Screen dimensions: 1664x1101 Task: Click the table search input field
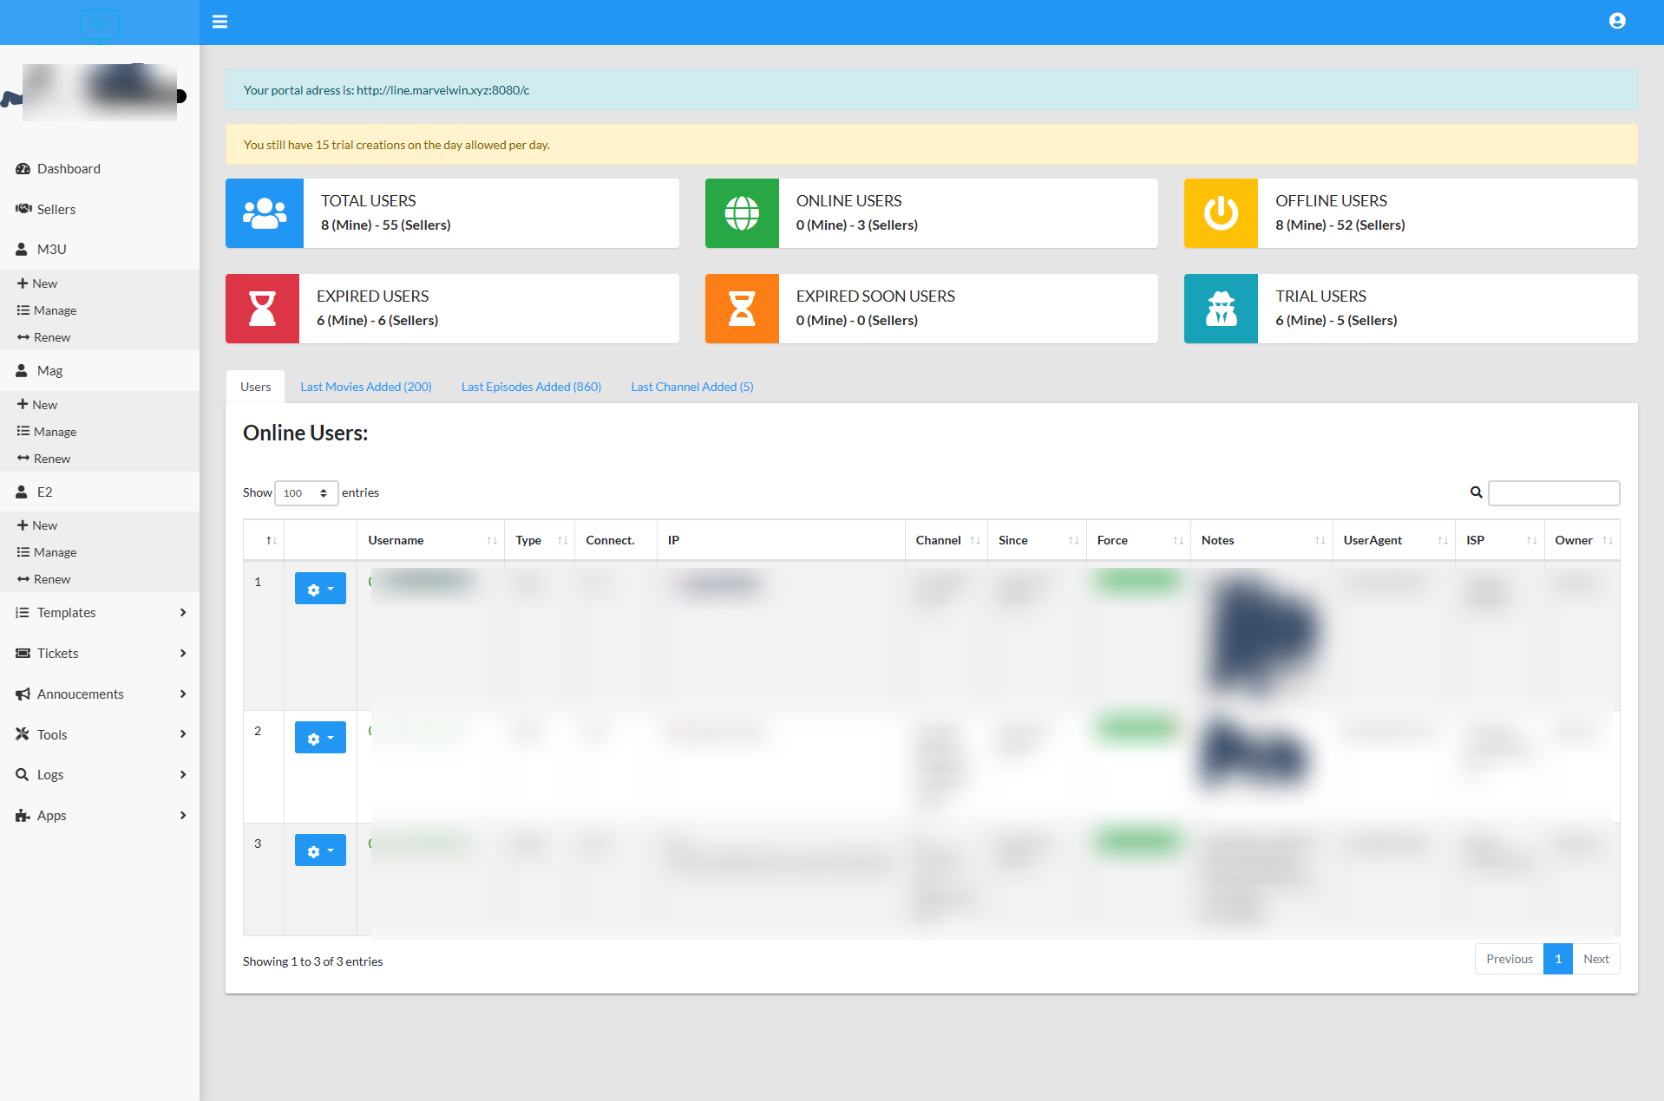[x=1554, y=492]
